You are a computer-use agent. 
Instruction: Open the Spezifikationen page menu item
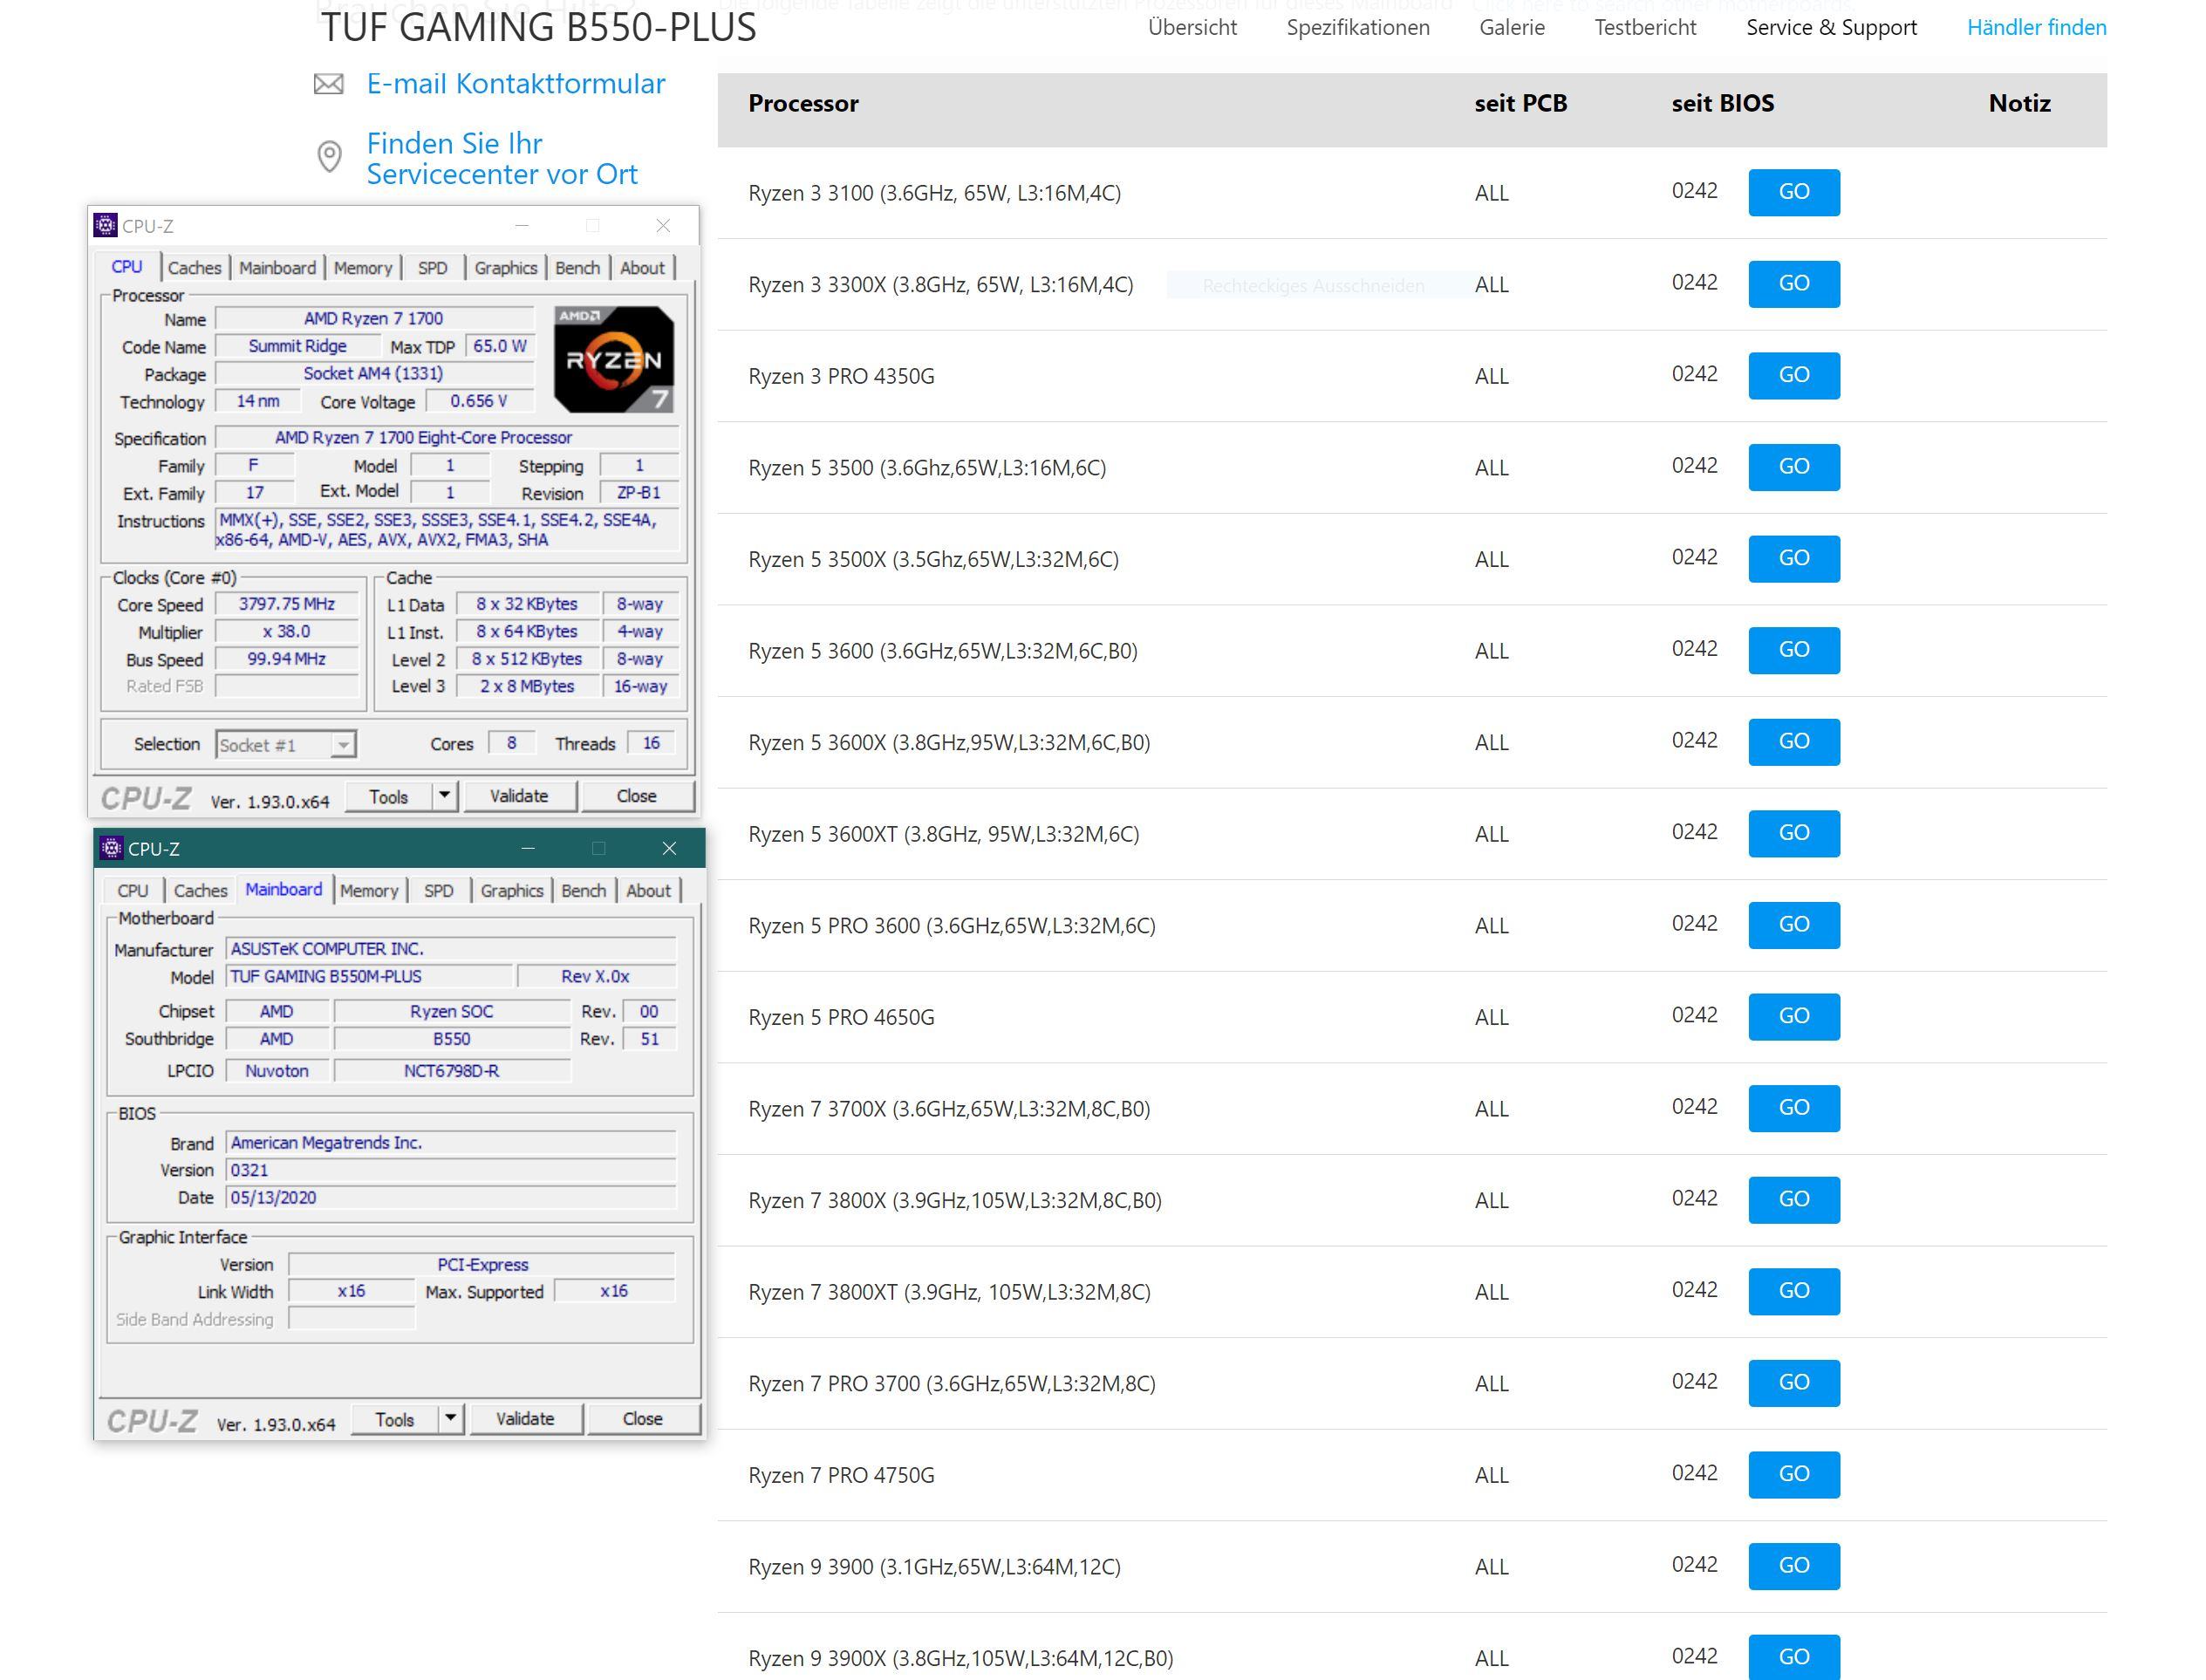[1357, 28]
